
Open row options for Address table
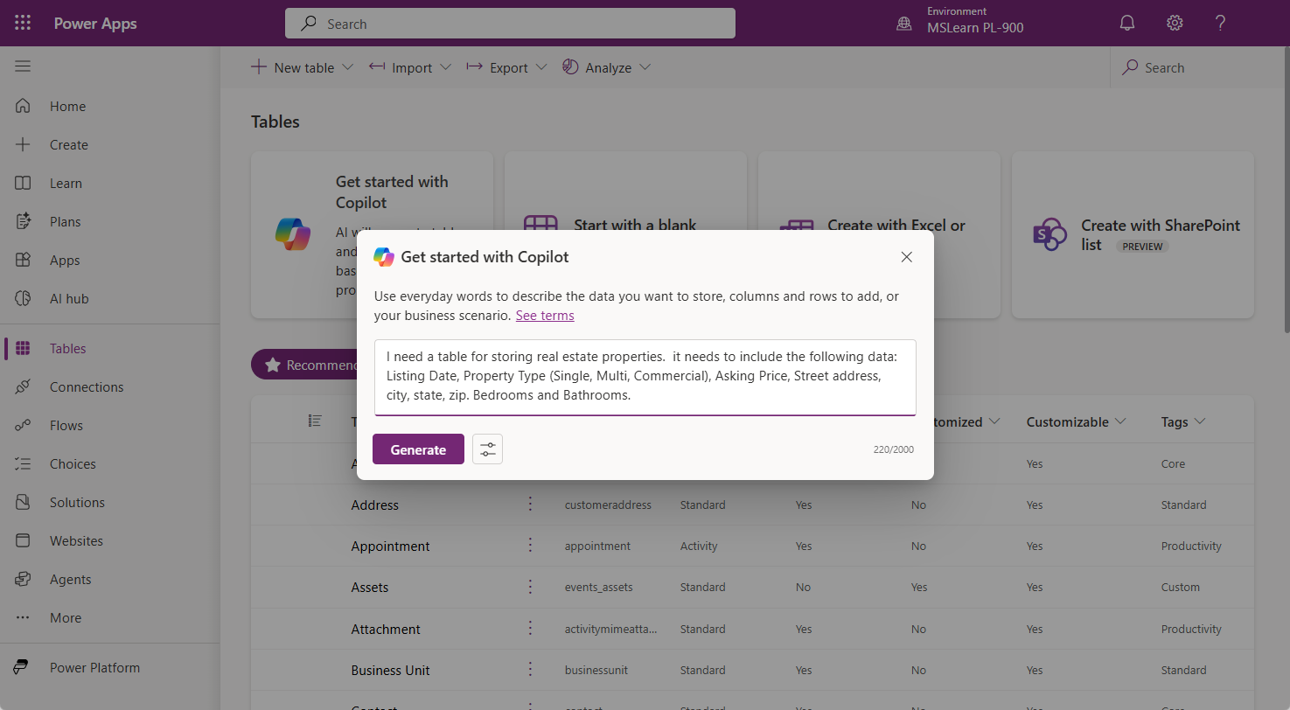[x=530, y=504]
